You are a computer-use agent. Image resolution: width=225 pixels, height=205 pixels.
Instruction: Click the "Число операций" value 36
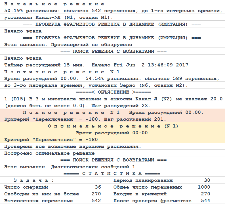pyautogui.click(x=98, y=187)
